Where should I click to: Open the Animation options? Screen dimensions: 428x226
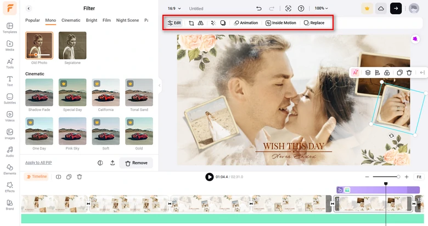pos(246,23)
